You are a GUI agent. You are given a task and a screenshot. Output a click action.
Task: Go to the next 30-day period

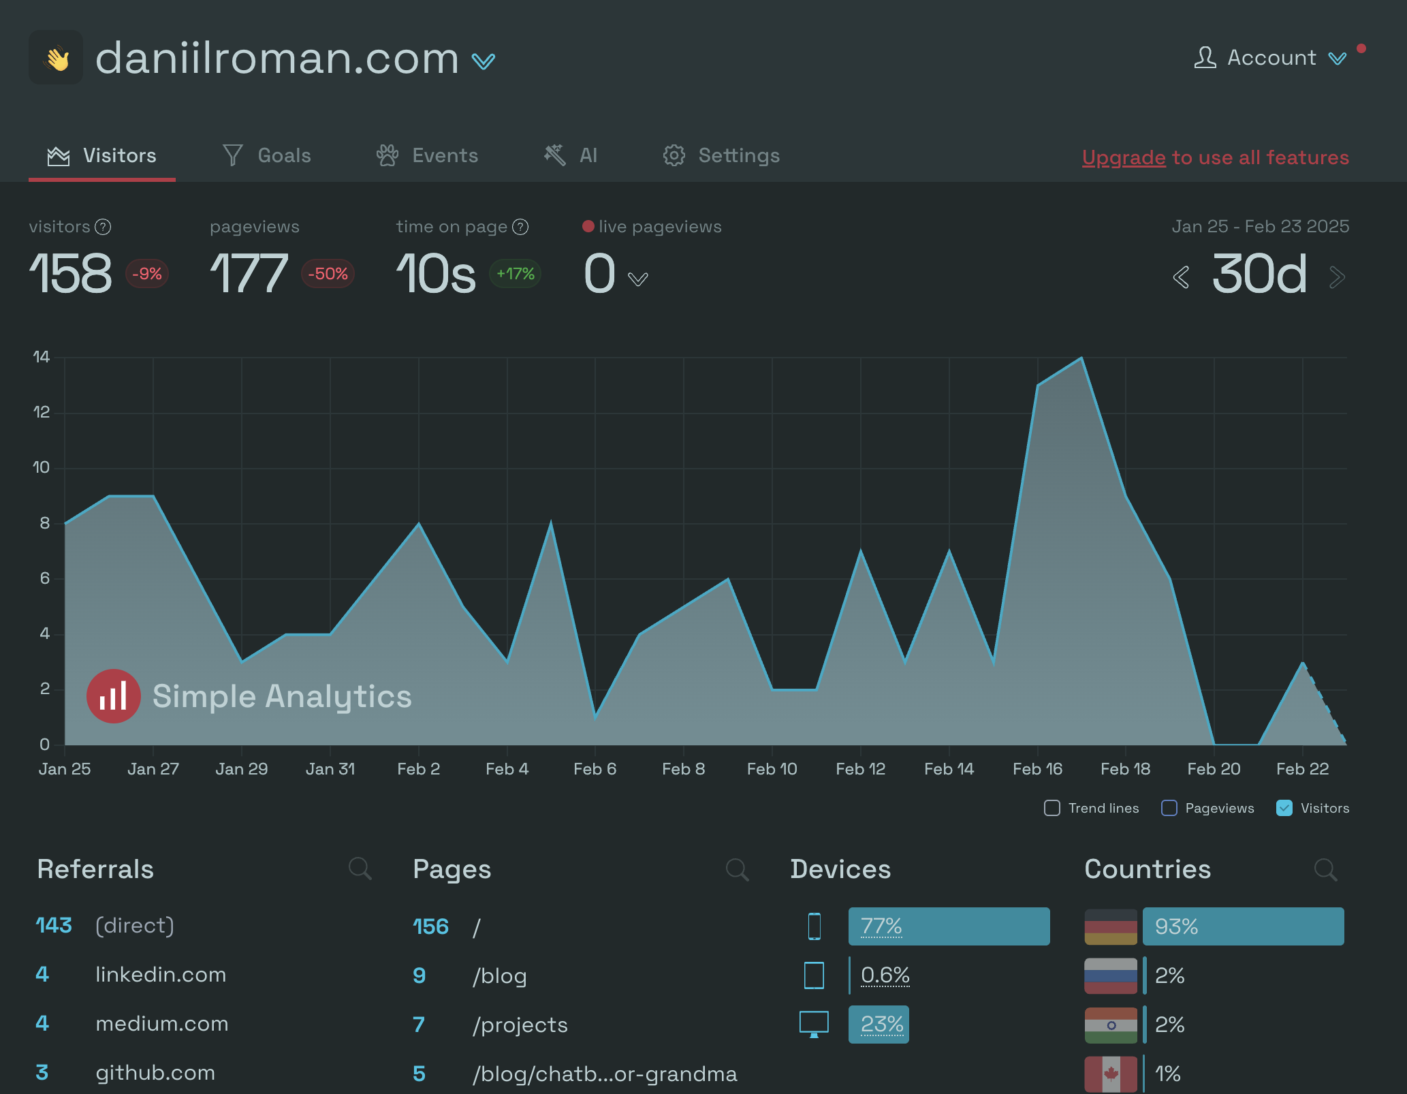point(1337,277)
